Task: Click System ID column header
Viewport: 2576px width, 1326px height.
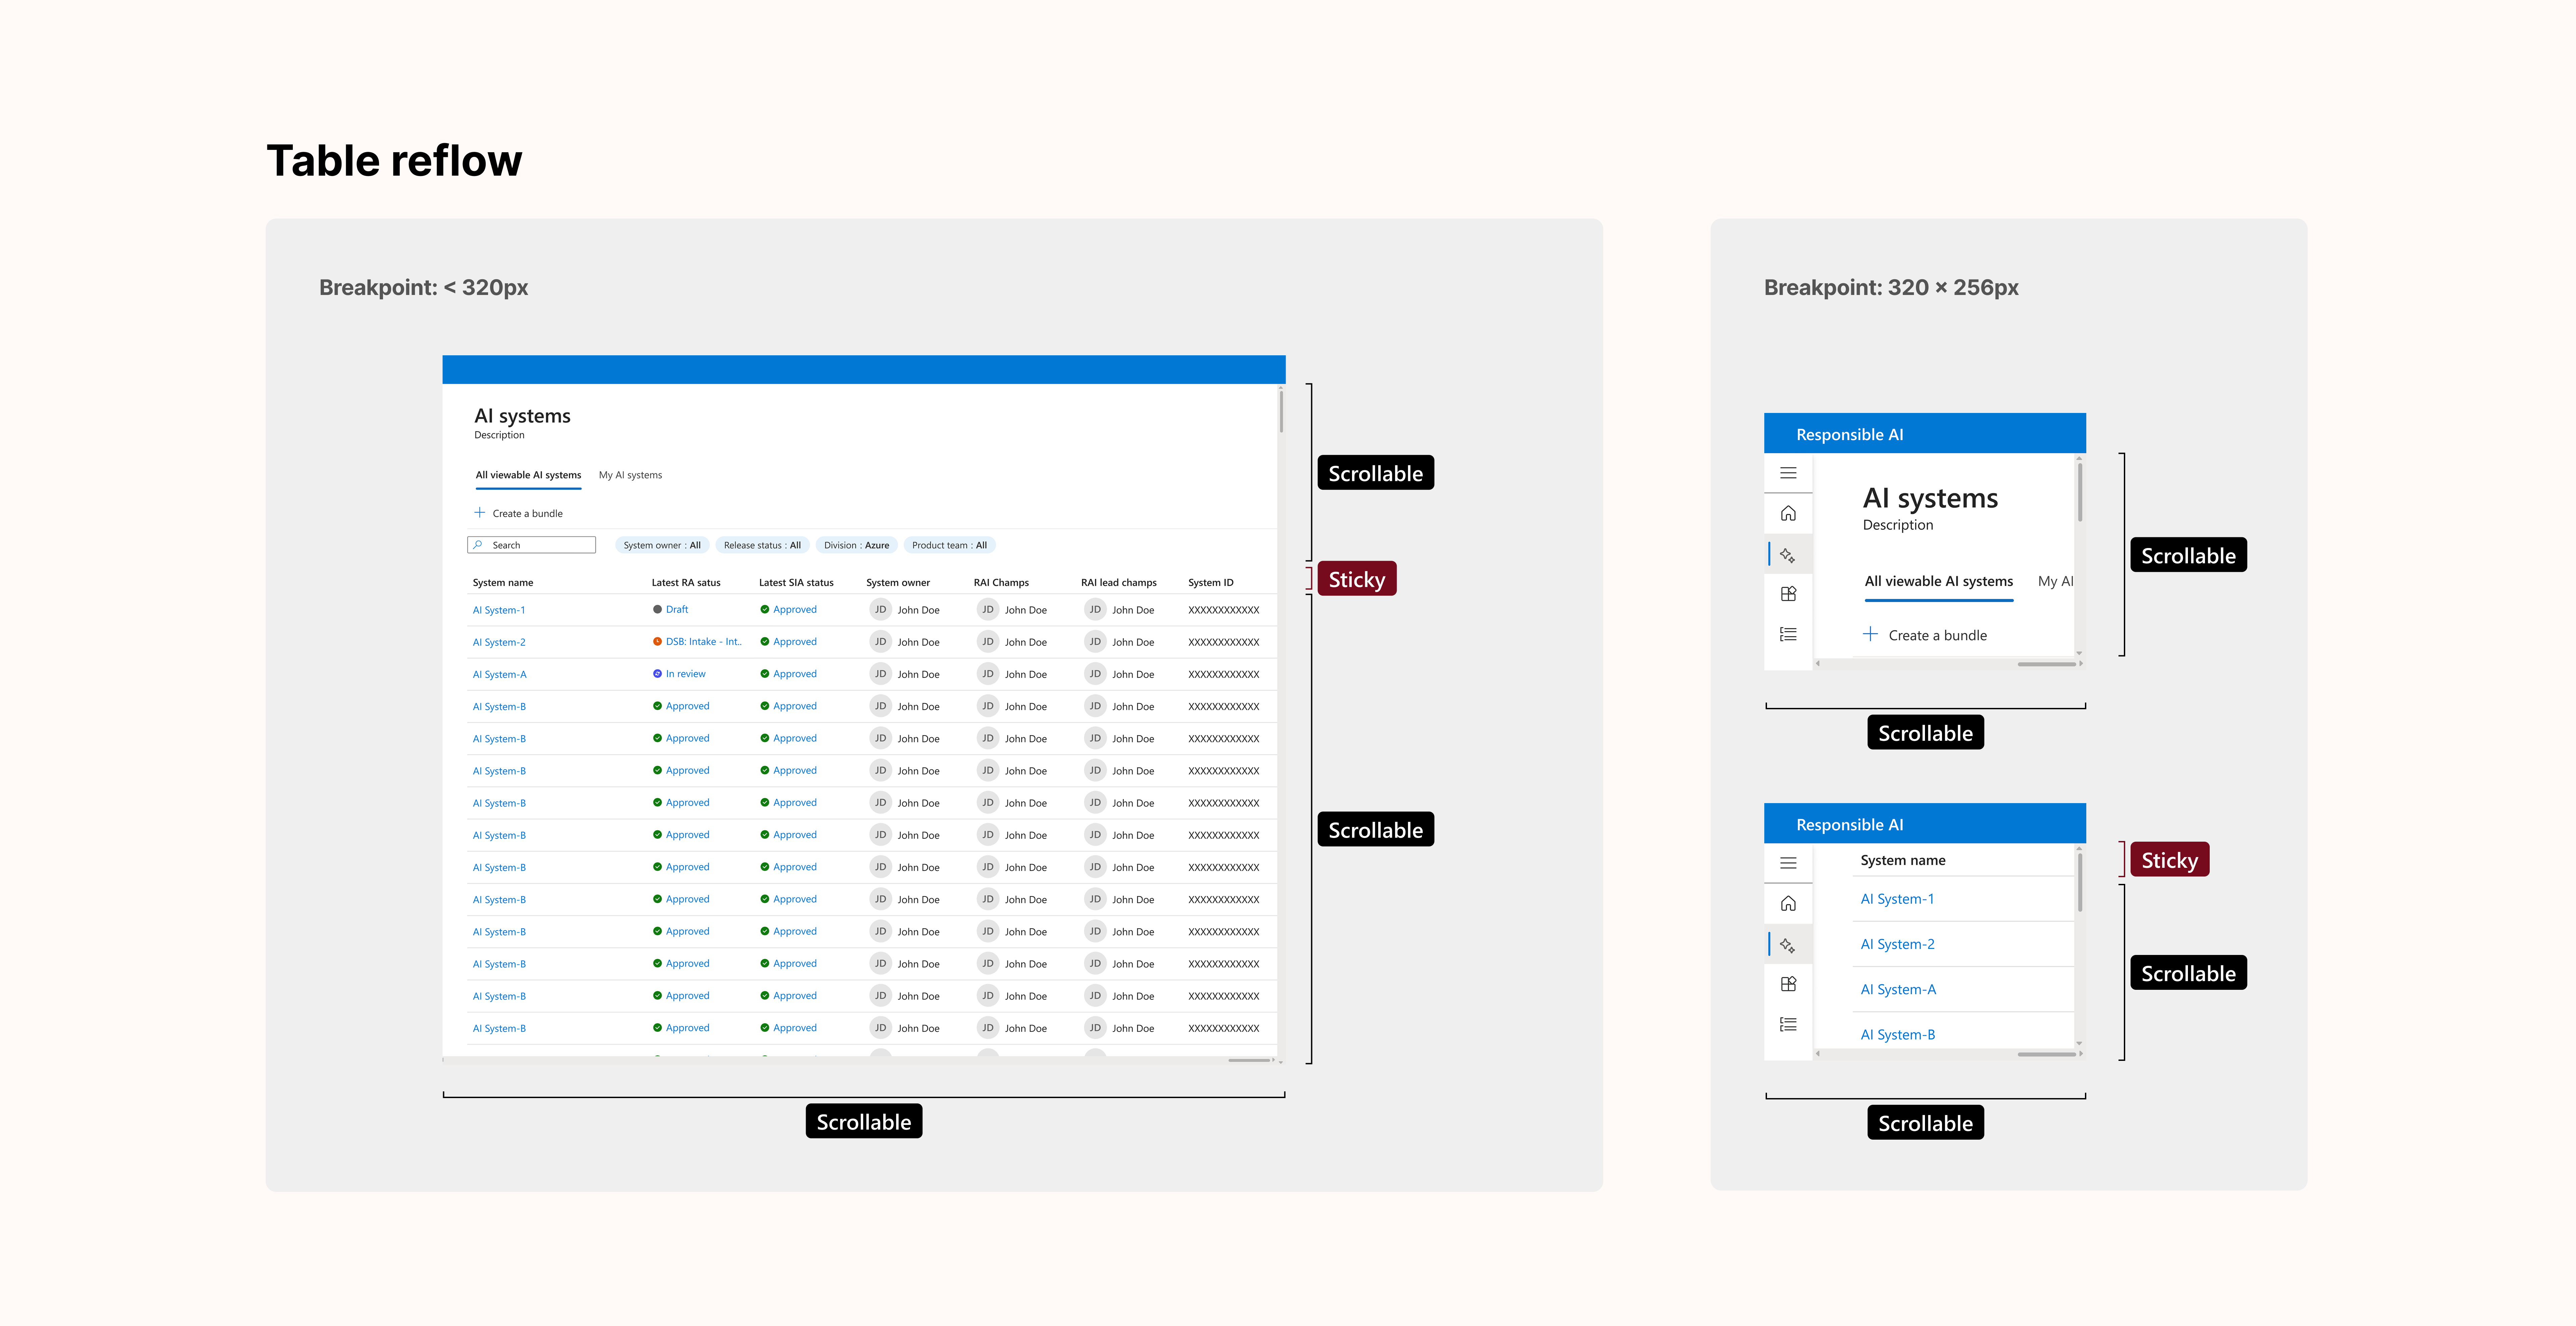Action: click(x=1211, y=583)
